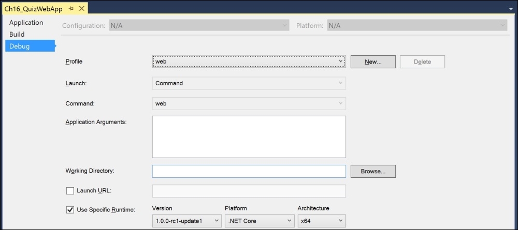
Task: Open the Version dropdown 1.0.0-rc1-update1
Action: 186,221
